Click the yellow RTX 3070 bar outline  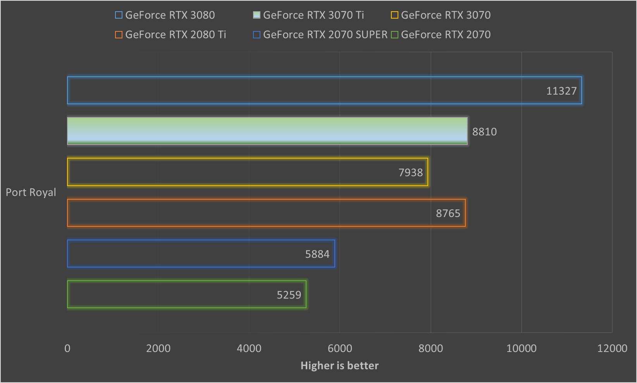(x=248, y=173)
